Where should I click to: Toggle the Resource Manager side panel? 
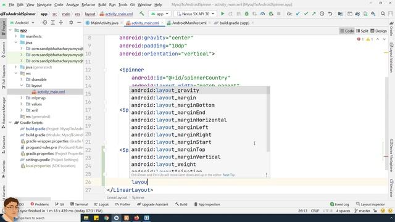tap(3, 112)
